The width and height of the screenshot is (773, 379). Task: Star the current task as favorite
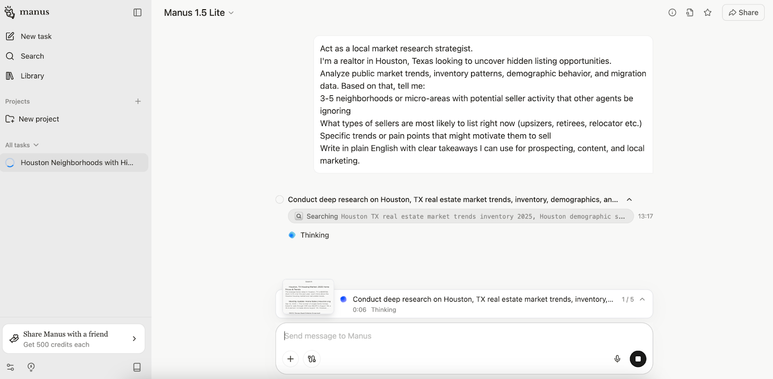(x=708, y=13)
